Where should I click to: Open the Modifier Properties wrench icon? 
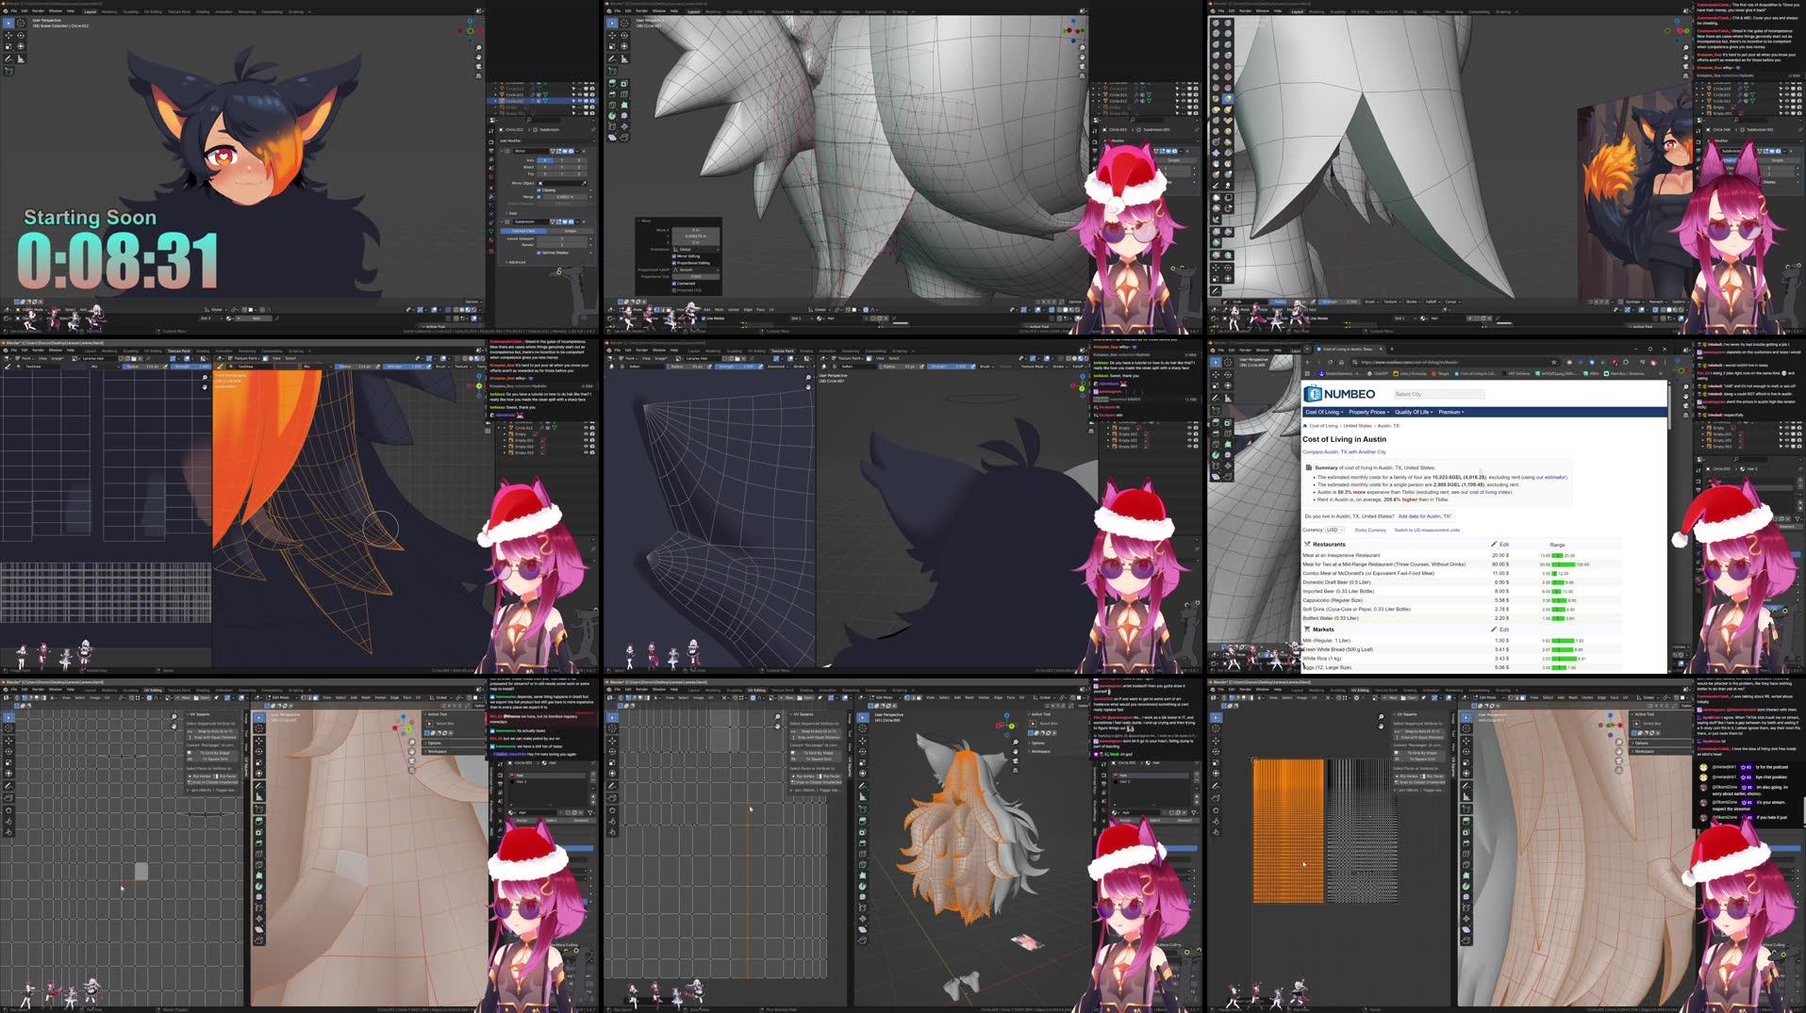point(491,197)
